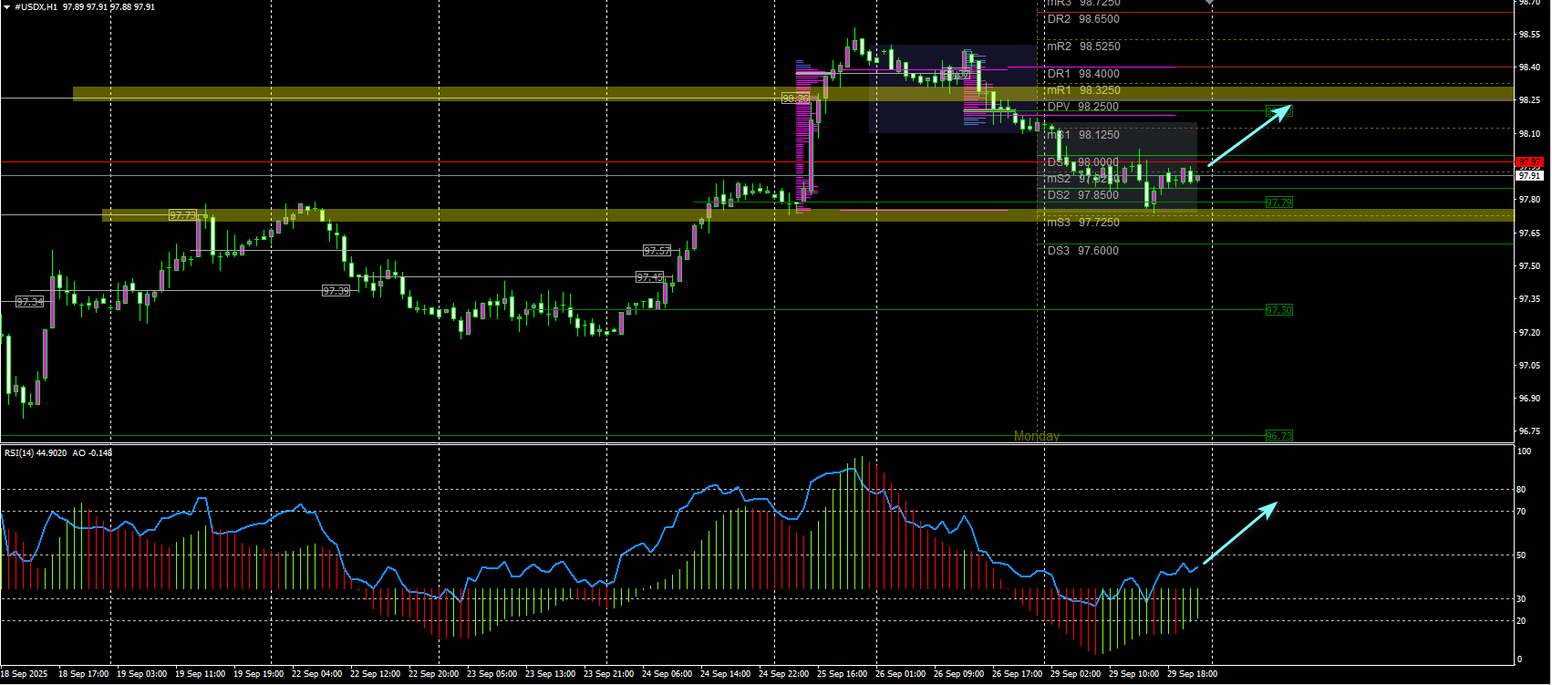Click the green 97.79 level label
The width and height of the screenshot is (1552, 685).
1278,202
